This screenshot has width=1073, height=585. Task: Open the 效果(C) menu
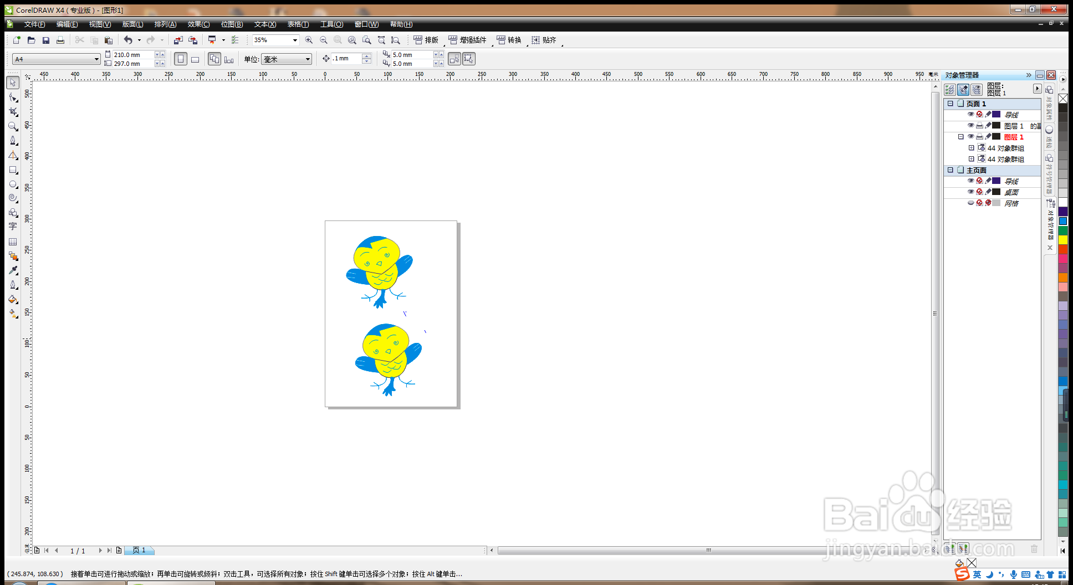(198, 24)
